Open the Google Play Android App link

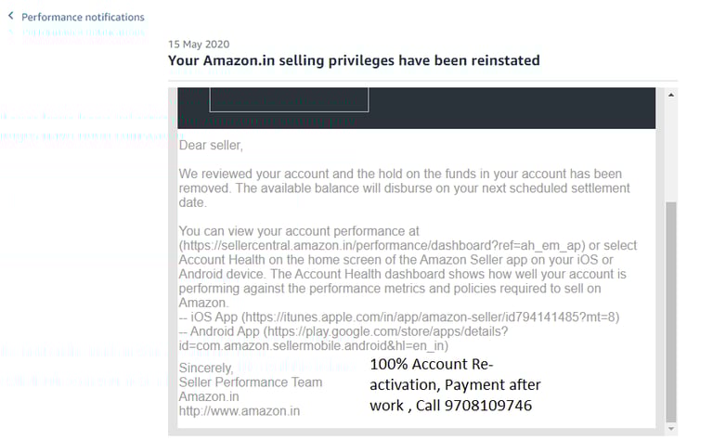point(399,337)
